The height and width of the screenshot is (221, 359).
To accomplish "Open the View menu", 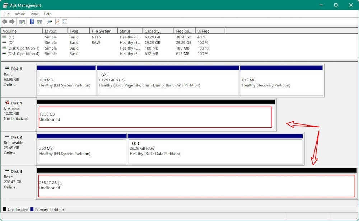I will click(34, 14).
